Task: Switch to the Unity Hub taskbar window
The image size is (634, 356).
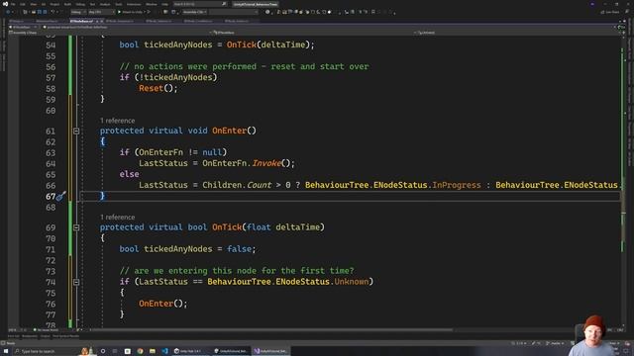Action: (190, 351)
